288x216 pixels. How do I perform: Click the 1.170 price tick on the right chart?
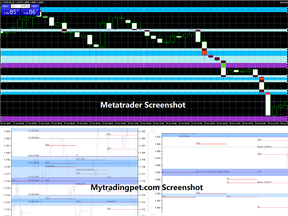[x=157, y=137]
